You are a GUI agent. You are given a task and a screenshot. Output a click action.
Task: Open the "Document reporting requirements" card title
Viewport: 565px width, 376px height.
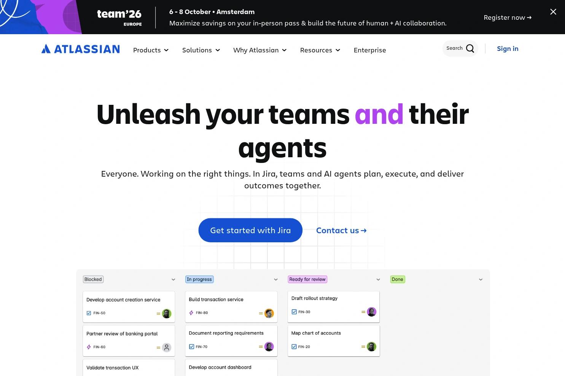tap(226, 333)
